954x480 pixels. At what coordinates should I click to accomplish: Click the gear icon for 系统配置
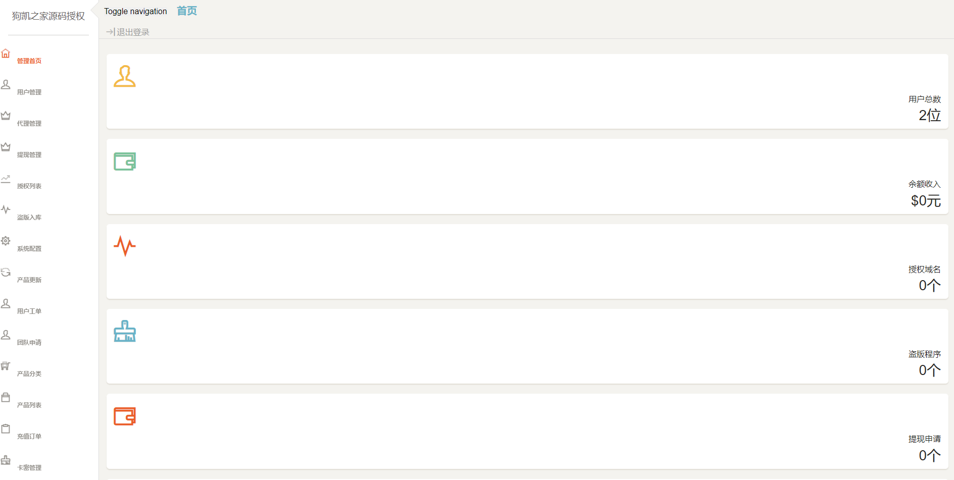click(6, 241)
